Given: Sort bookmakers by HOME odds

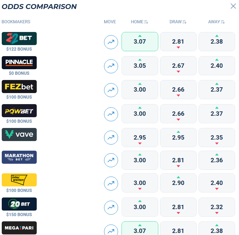Looking at the screenshot, I should pyautogui.click(x=139, y=22).
